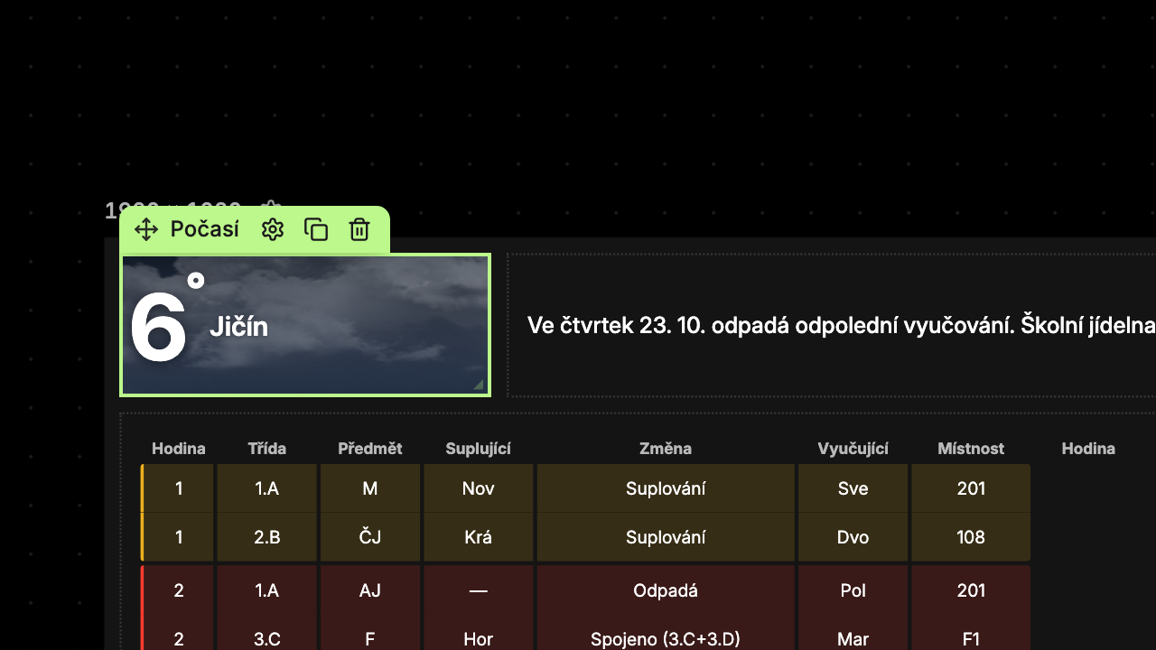Click substitute cell "Krá"
1156x650 pixels.
click(x=479, y=537)
